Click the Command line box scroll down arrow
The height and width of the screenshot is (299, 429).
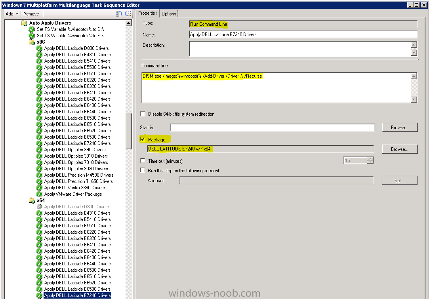(414, 99)
